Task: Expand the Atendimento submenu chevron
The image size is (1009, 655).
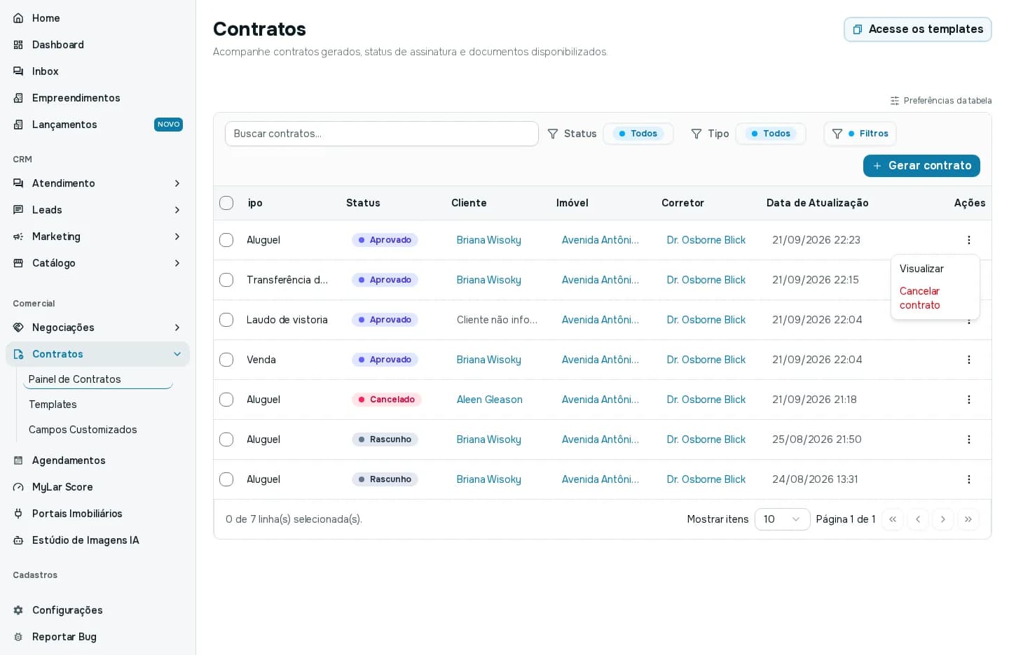Action: point(177,183)
